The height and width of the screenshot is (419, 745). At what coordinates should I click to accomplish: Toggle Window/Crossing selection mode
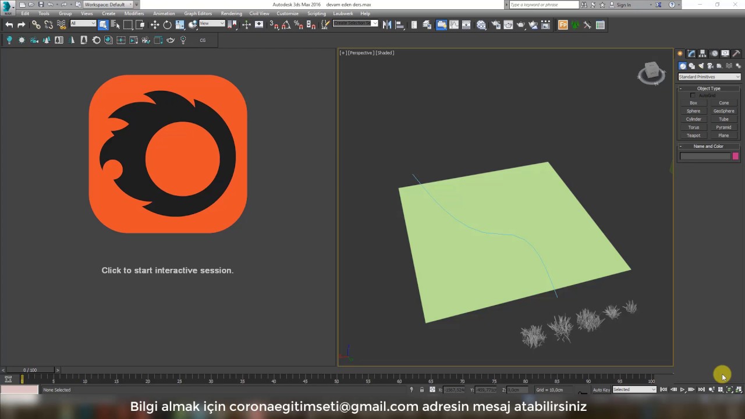coord(140,25)
